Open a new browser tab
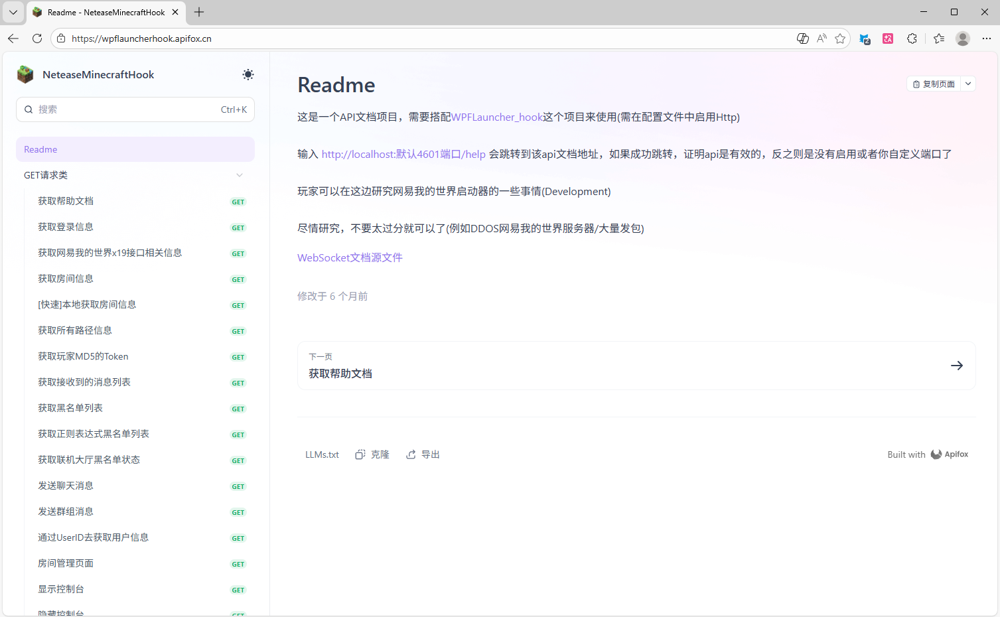Viewport: 1000px width, 617px height. [199, 12]
